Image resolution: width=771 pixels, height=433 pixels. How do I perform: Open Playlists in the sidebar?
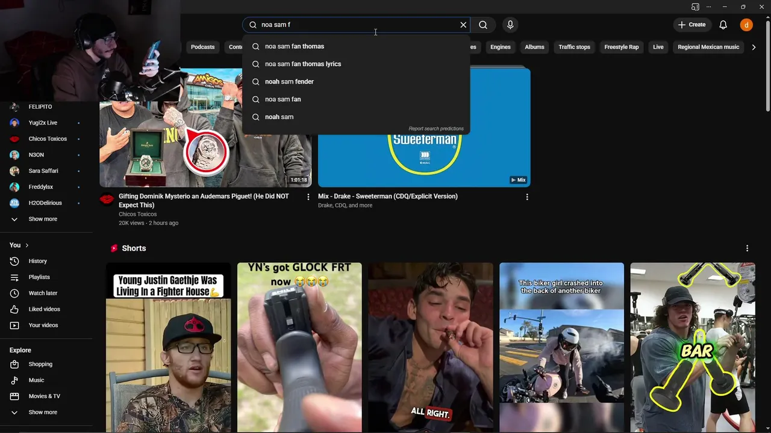click(x=46, y=277)
